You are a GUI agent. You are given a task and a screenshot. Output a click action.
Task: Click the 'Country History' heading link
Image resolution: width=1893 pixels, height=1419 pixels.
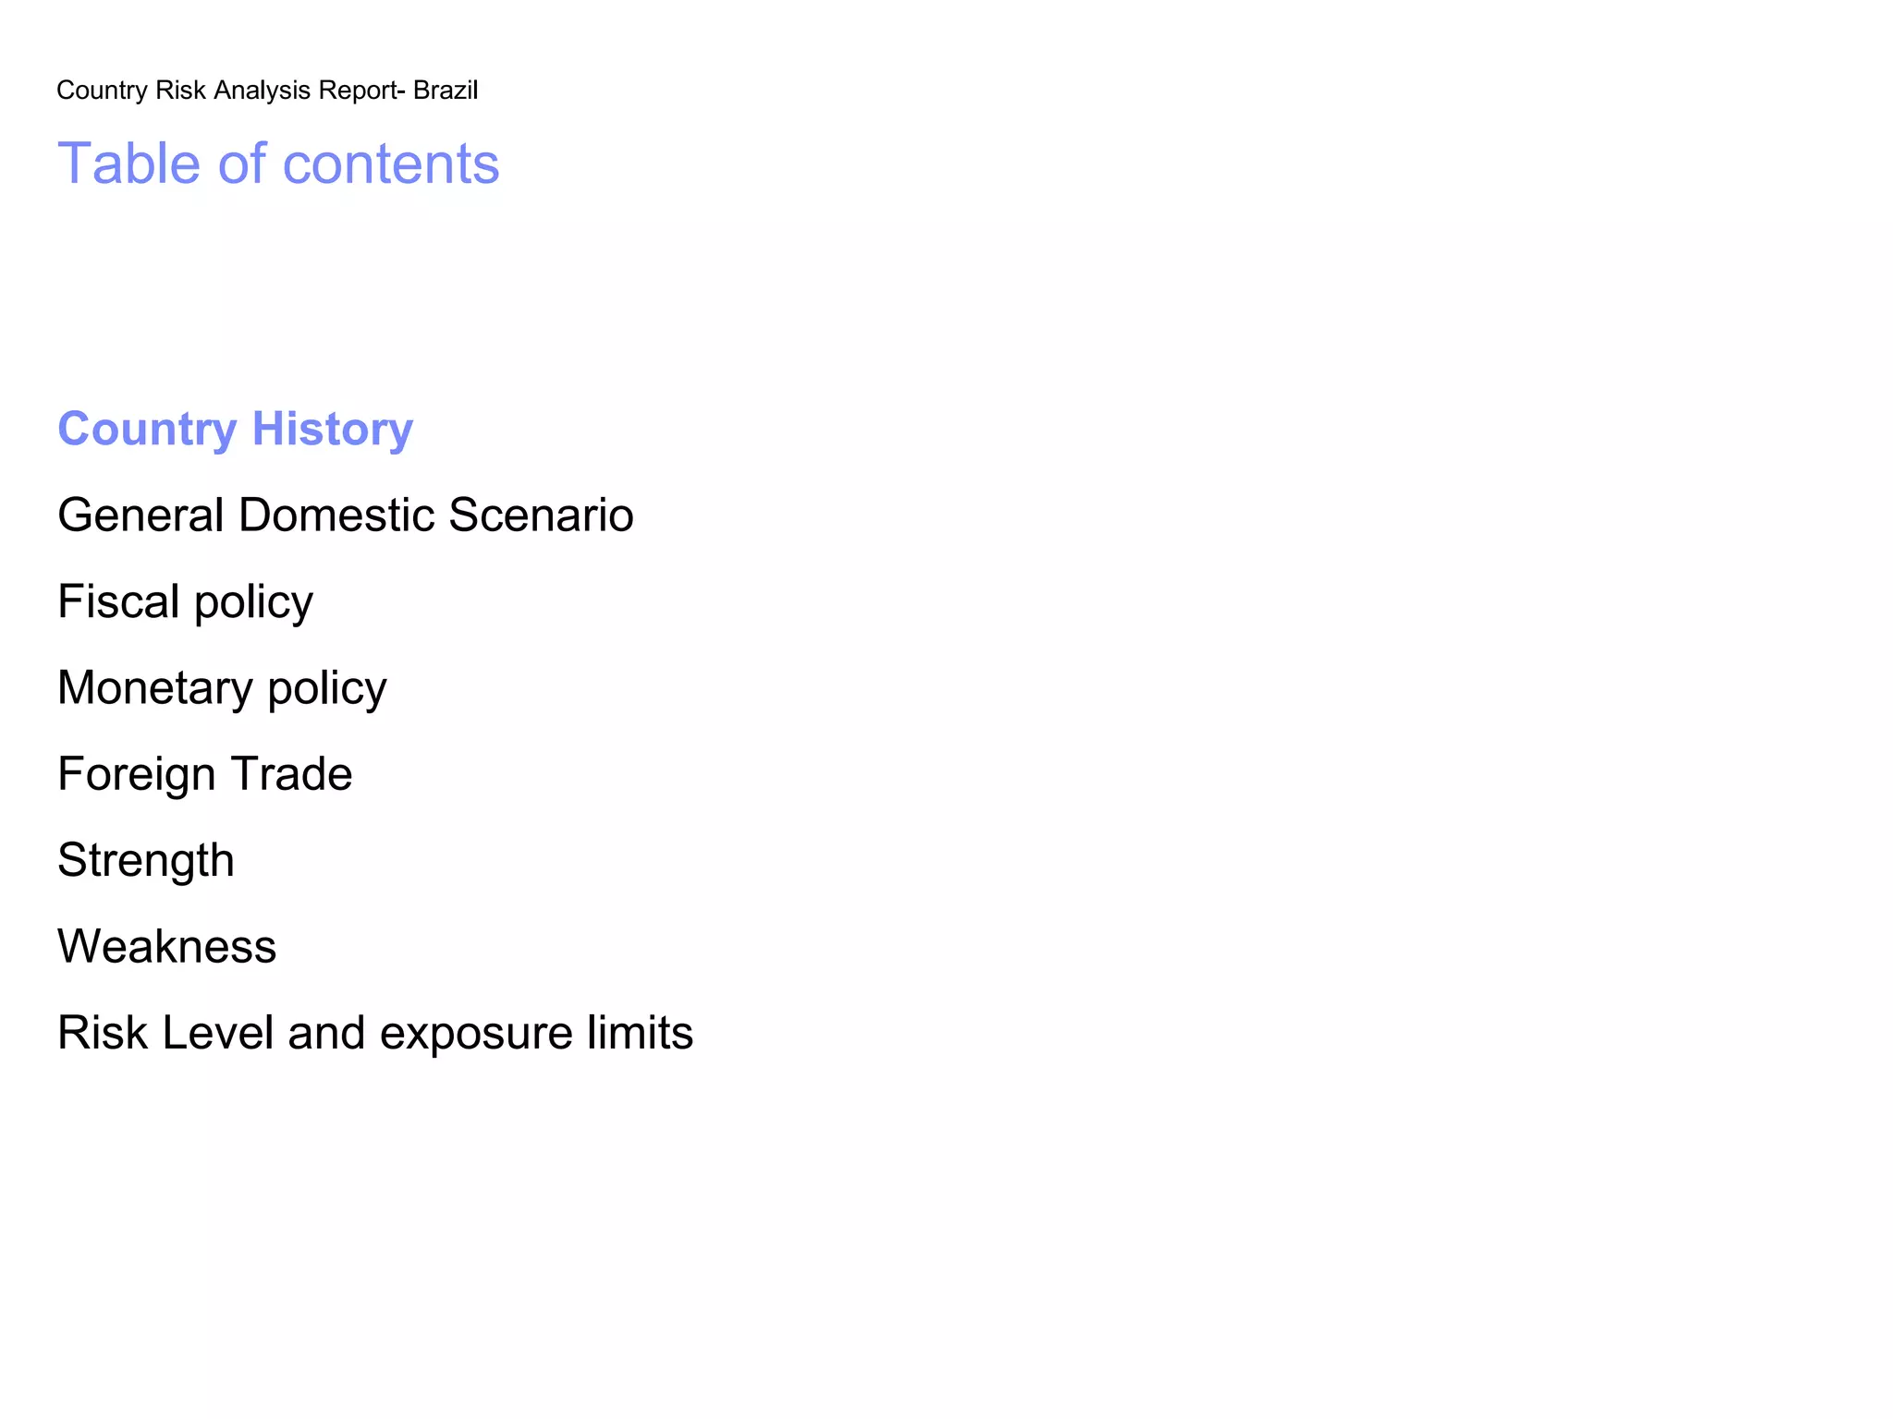coord(235,430)
